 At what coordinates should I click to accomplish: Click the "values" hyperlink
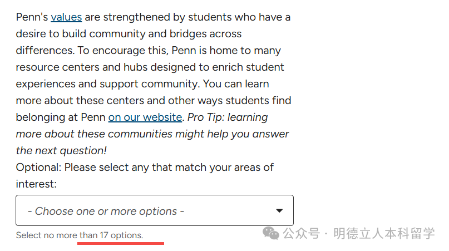pos(66,17)
